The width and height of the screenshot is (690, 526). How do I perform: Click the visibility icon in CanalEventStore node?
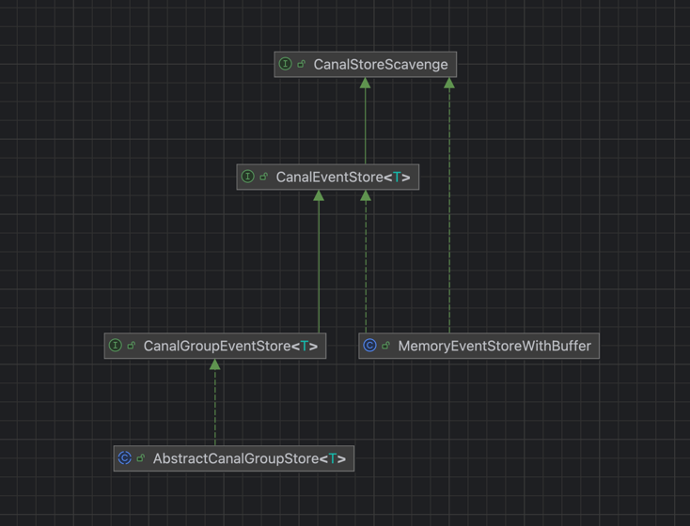264,177
